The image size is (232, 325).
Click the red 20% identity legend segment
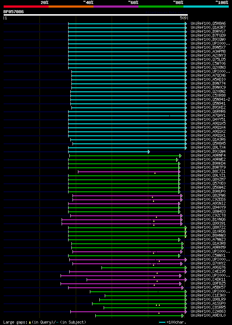[26, 7]
